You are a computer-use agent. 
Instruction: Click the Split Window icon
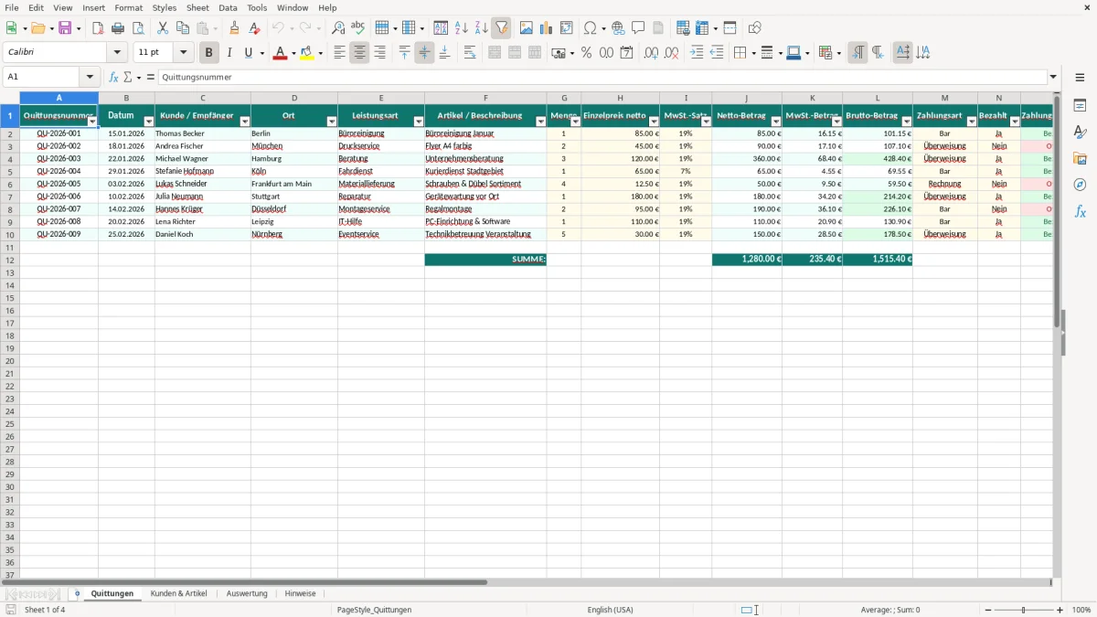click(x=730, y=28)
